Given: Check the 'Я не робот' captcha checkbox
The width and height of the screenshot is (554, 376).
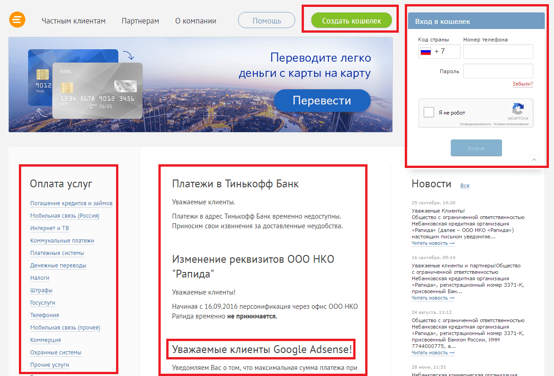Looking at the screenshot, I should tap(429, 112).
